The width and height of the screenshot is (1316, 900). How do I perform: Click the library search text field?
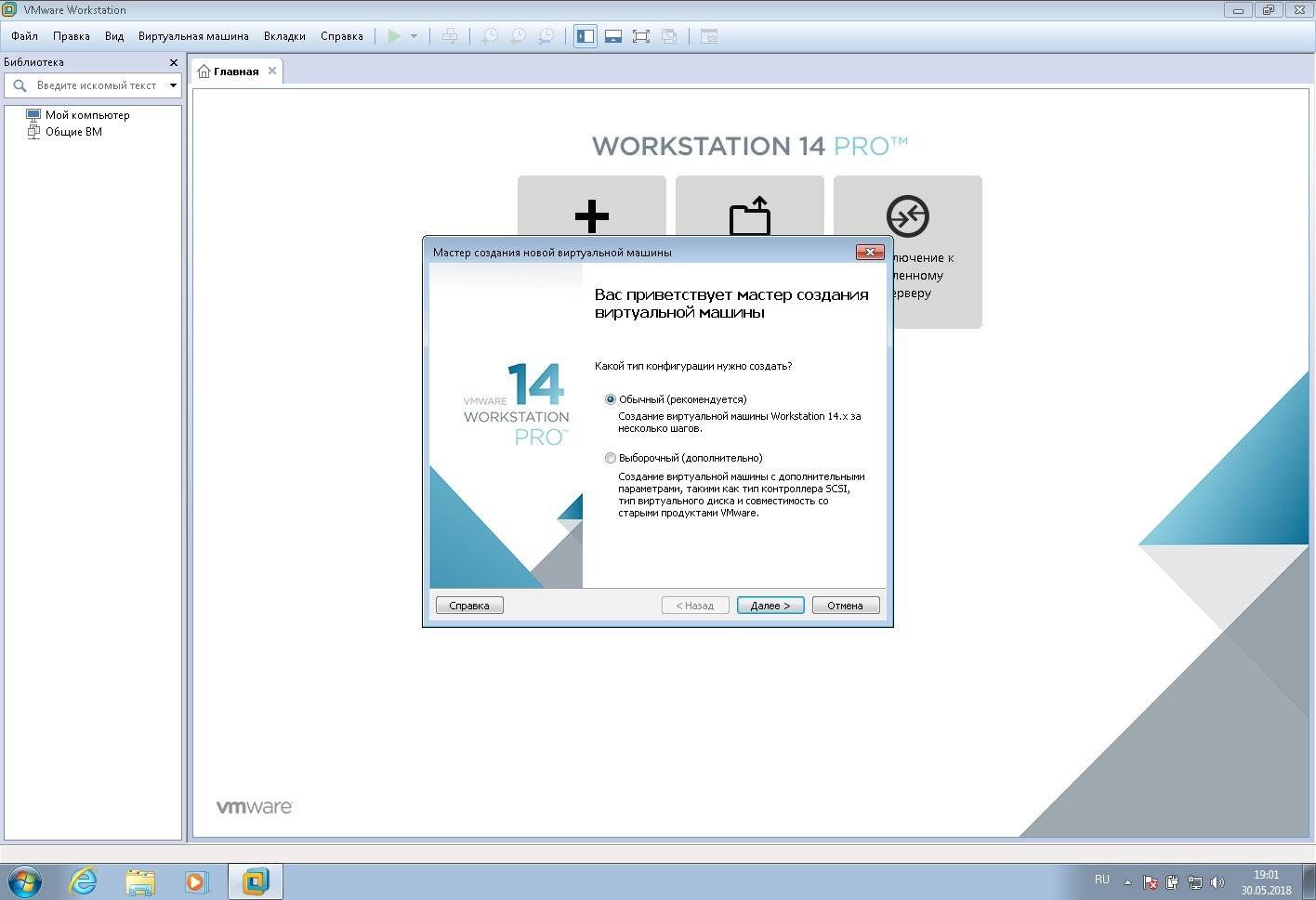click(98, 85)
